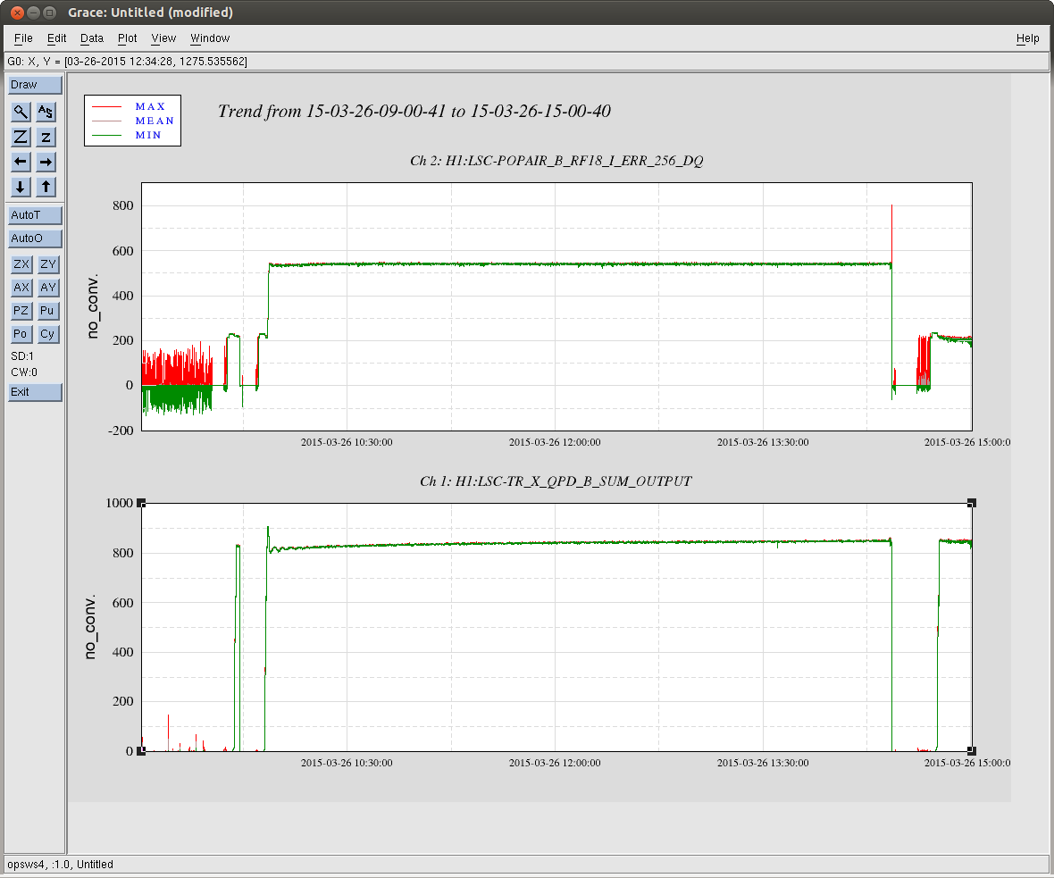The width and height of the screenshot is (1054, 878).
Task: Open the View menu
Action: (163, 38)
